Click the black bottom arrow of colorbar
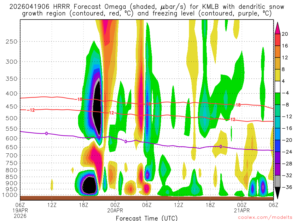Image resolution: width=295 pixels, height=221 pixels. 278,193
